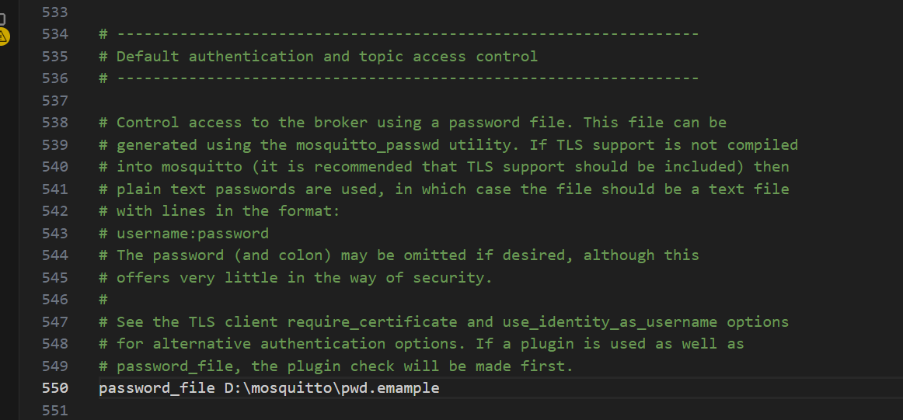The width and height of the screenshot is (903, 420).
Task: Click line number 538 in the gutter
Action: pyautogui.click(x=55, y=123)
